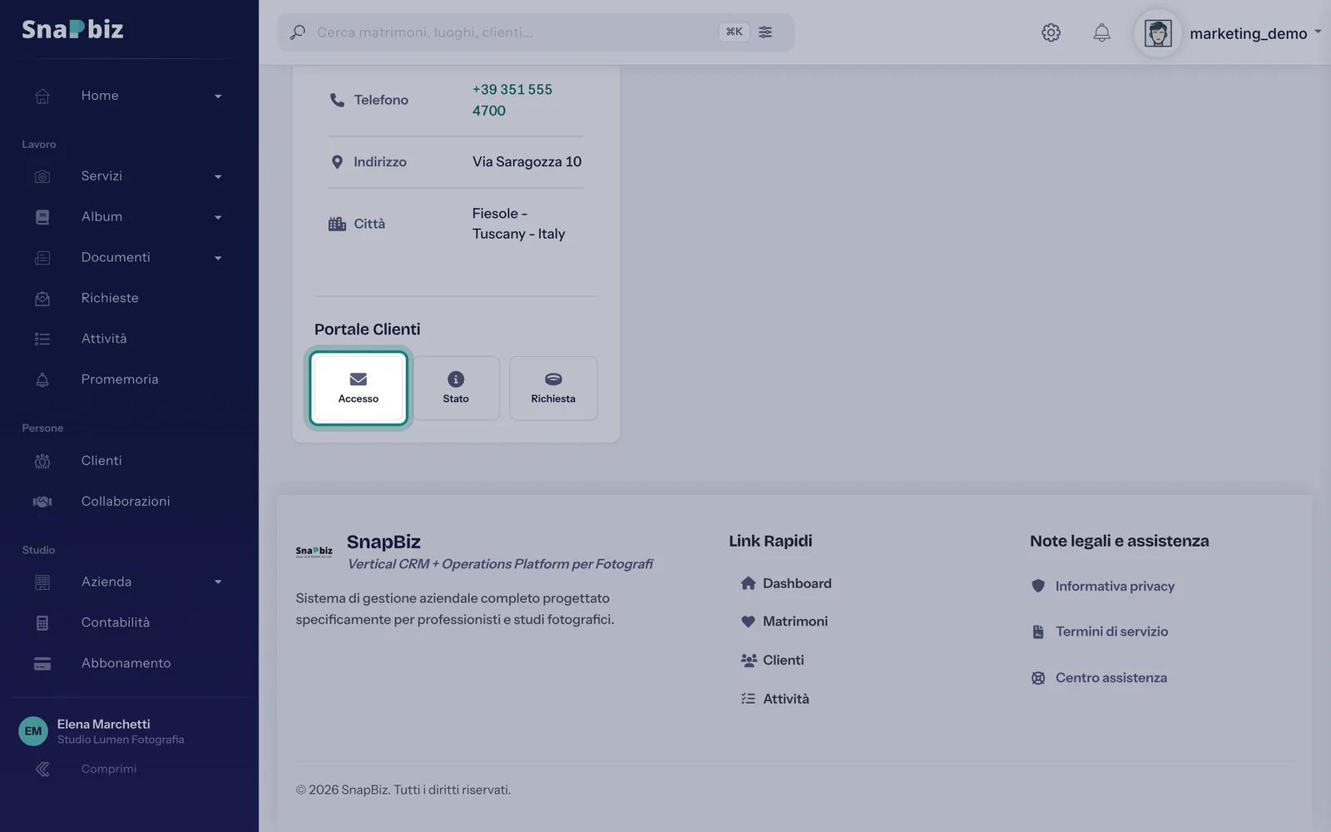Click the Richiesta portal button
This screenshot has height=832, width=1331.
553,389
